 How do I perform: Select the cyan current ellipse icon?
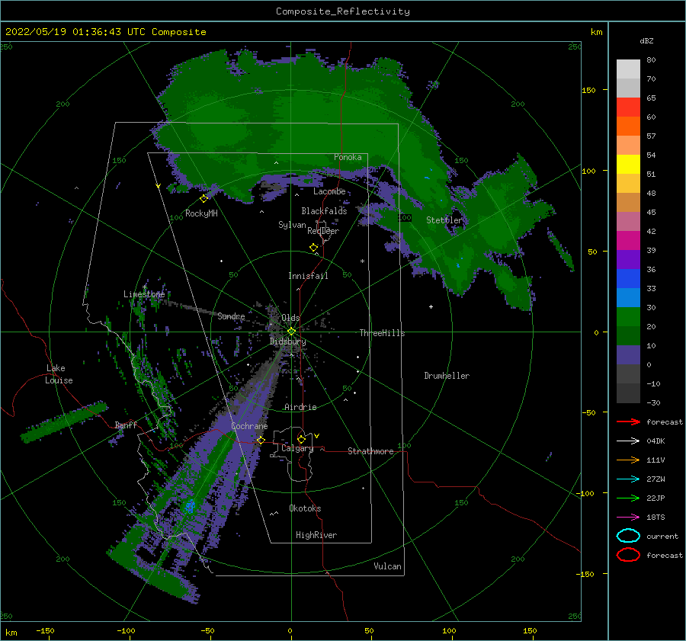coord(628,536)
